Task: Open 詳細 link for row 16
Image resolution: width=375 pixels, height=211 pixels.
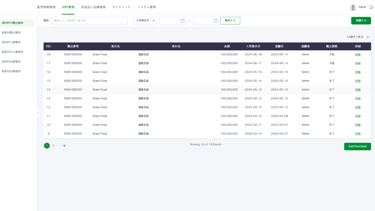Action: (358, 72)
